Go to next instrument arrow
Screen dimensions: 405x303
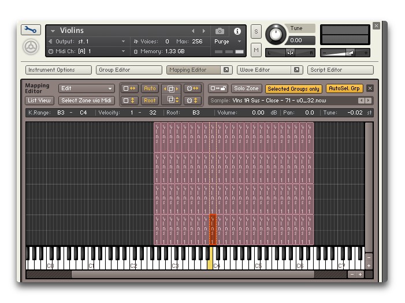pos(204,31)
